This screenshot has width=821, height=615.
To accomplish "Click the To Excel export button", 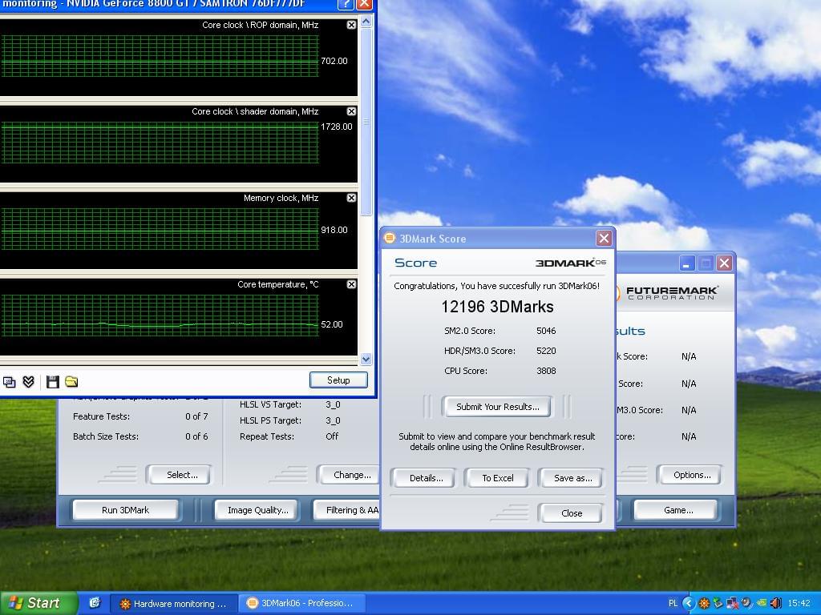I will click(x=497, y=478).
